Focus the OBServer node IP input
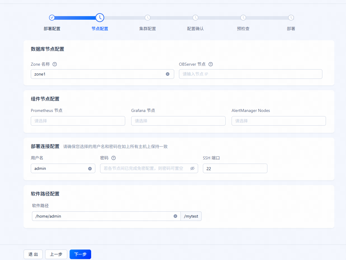Viewport: 346px width, 260px height. point(251,74)
